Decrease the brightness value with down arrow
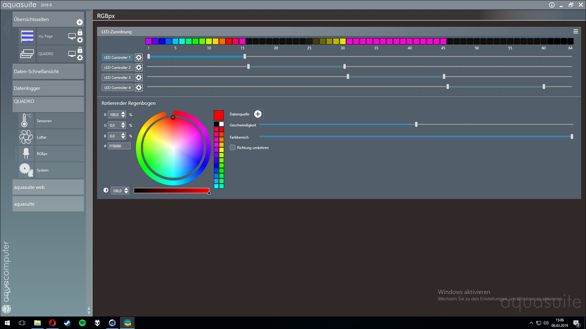Viewport: 586px width, 329px height. point(126,193)
